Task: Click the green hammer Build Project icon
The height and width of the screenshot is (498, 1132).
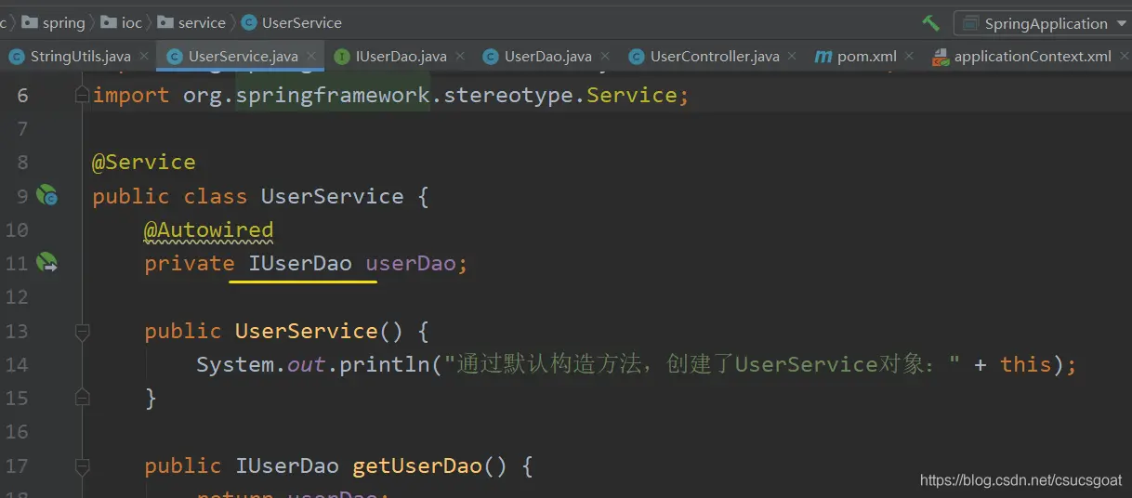Action: pos(930,23)
